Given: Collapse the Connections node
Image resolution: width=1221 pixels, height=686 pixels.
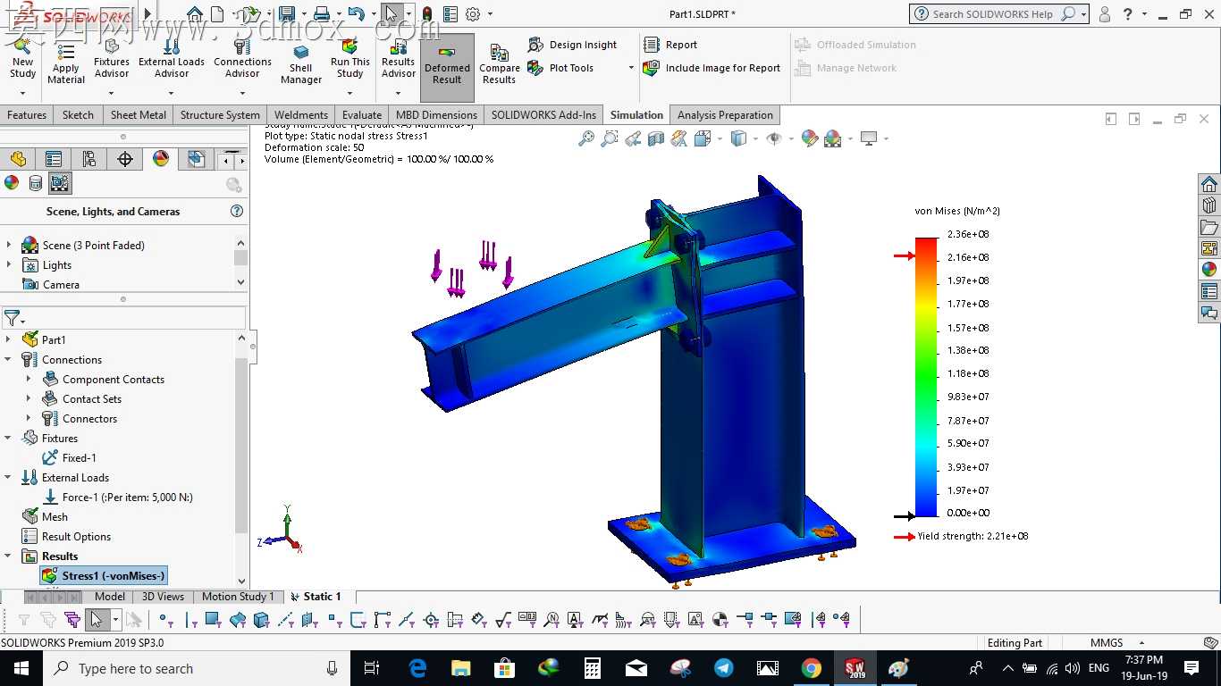Looking at the screenshot, I should click(9, 359).
